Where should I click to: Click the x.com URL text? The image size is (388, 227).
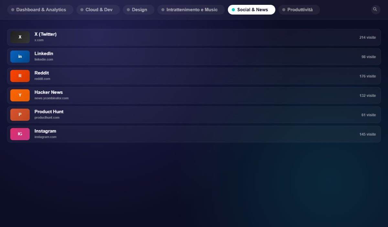point(39,40)
